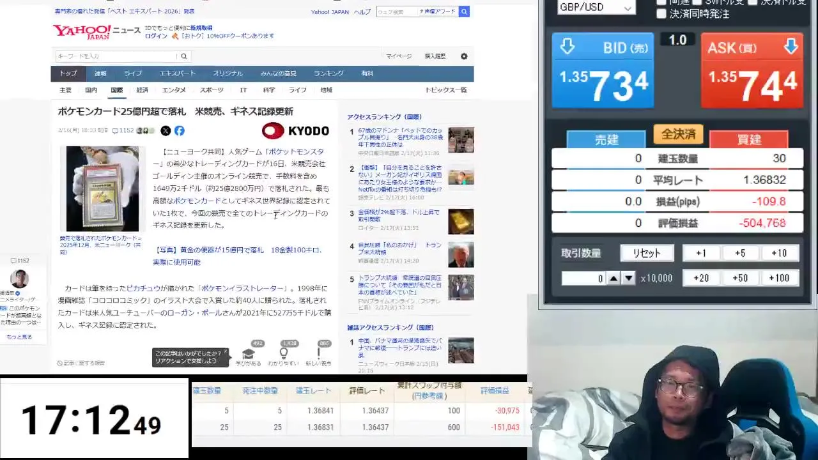Open the ランキング navigation tab
Image resolution: width=818 pixels, height=460 pixels.
click(328, 73)
